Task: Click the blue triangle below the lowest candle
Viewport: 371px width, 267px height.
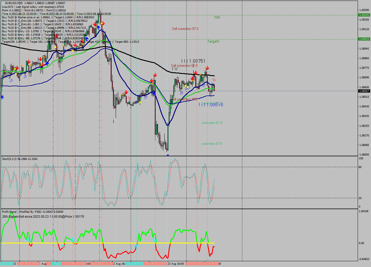Action: (168, 155)
